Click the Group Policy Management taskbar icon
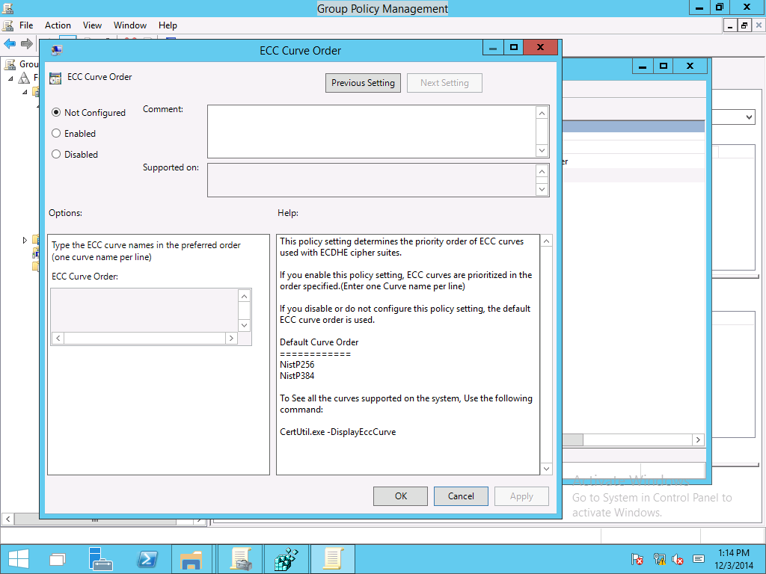 [241, 558]
